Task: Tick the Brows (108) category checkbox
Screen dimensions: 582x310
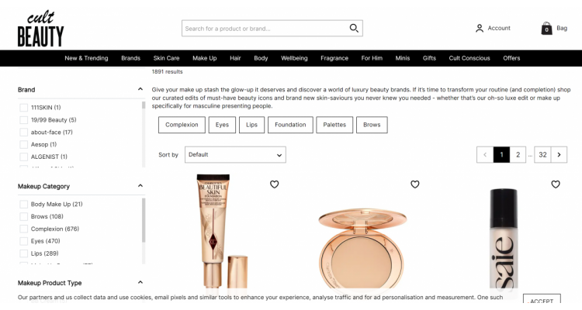Action: pos(24,216)
